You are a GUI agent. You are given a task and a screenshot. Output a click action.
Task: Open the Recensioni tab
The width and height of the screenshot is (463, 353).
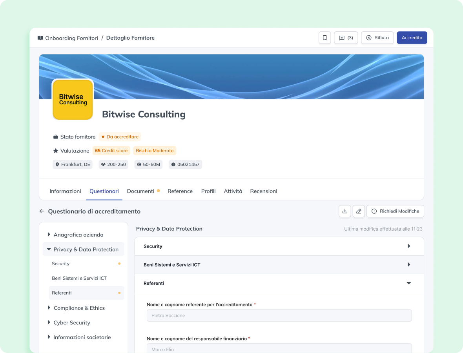[263, 191]
